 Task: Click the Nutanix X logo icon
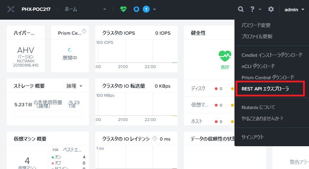(x=11, y=9)
